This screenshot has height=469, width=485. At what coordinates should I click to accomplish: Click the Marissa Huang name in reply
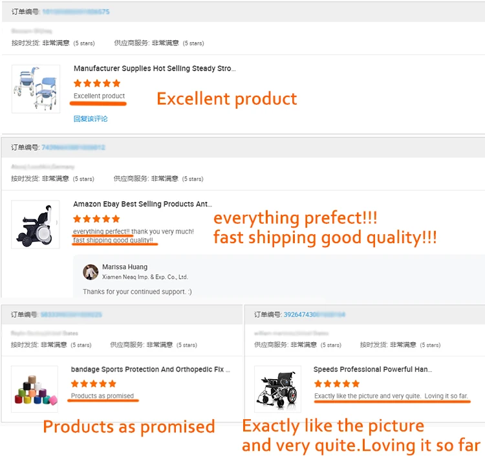pyautogui.click(x=124, y=267)
